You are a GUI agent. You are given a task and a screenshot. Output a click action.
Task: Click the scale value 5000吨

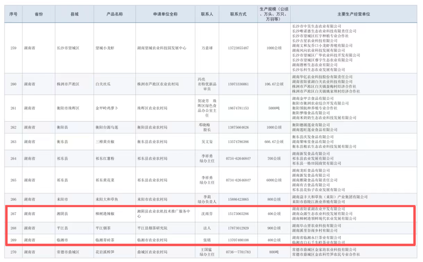(274, 108)
